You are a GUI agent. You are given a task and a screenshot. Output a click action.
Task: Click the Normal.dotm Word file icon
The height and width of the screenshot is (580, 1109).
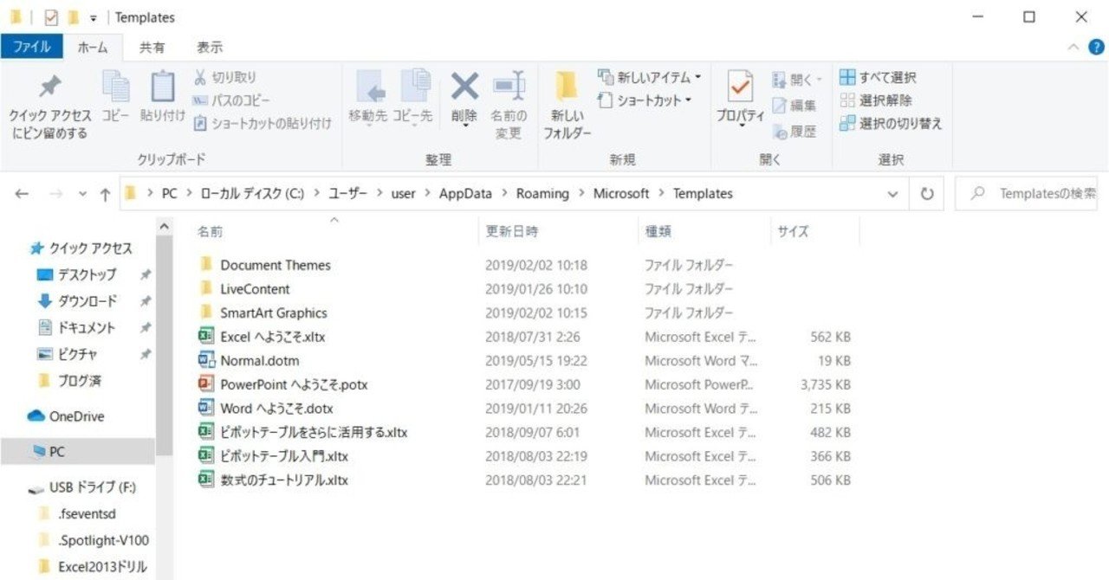pyautogui.click(x=206, y=360)
